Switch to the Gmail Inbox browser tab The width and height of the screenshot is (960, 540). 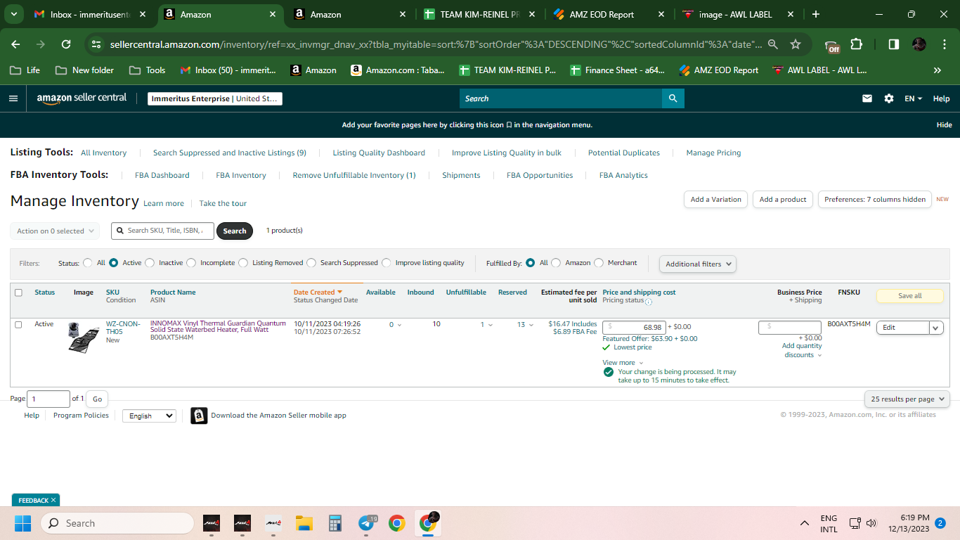pyautogui.click(x=90, y=14)
